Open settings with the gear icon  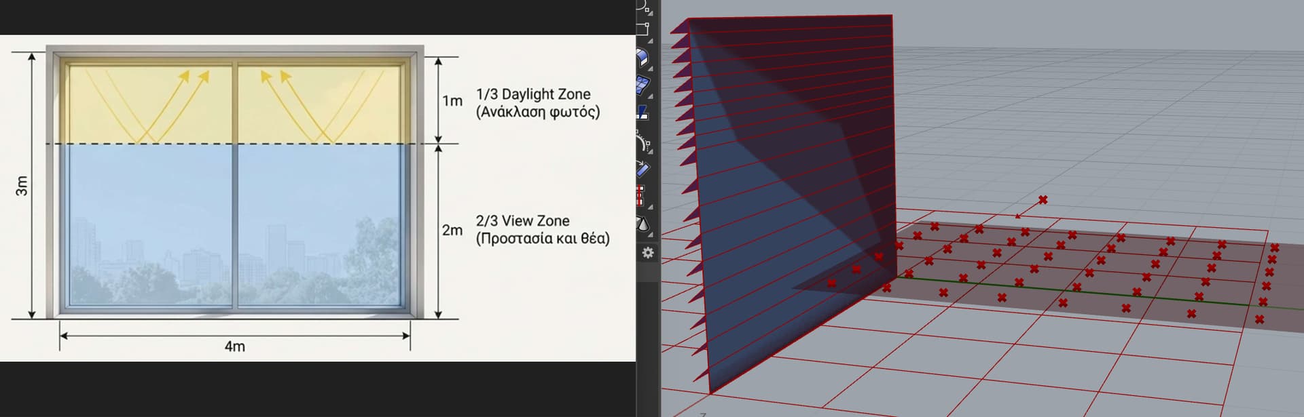[648, 253]
